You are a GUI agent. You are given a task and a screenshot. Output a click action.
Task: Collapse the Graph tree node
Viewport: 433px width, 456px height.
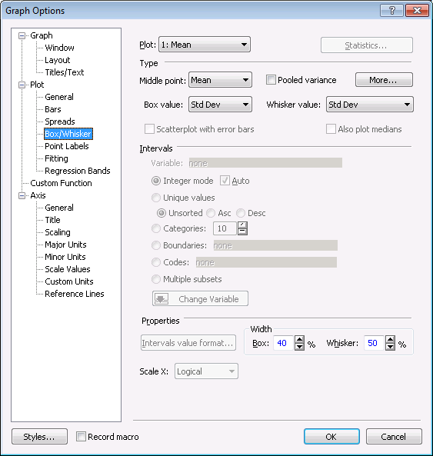click(22, 36)
